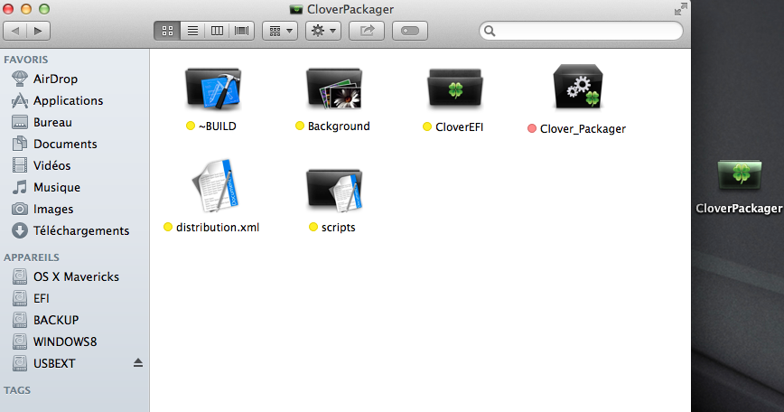Click the yellow tag dot of ~BUILD
Screen dimensions: 784x412
(x=190, y=126)
